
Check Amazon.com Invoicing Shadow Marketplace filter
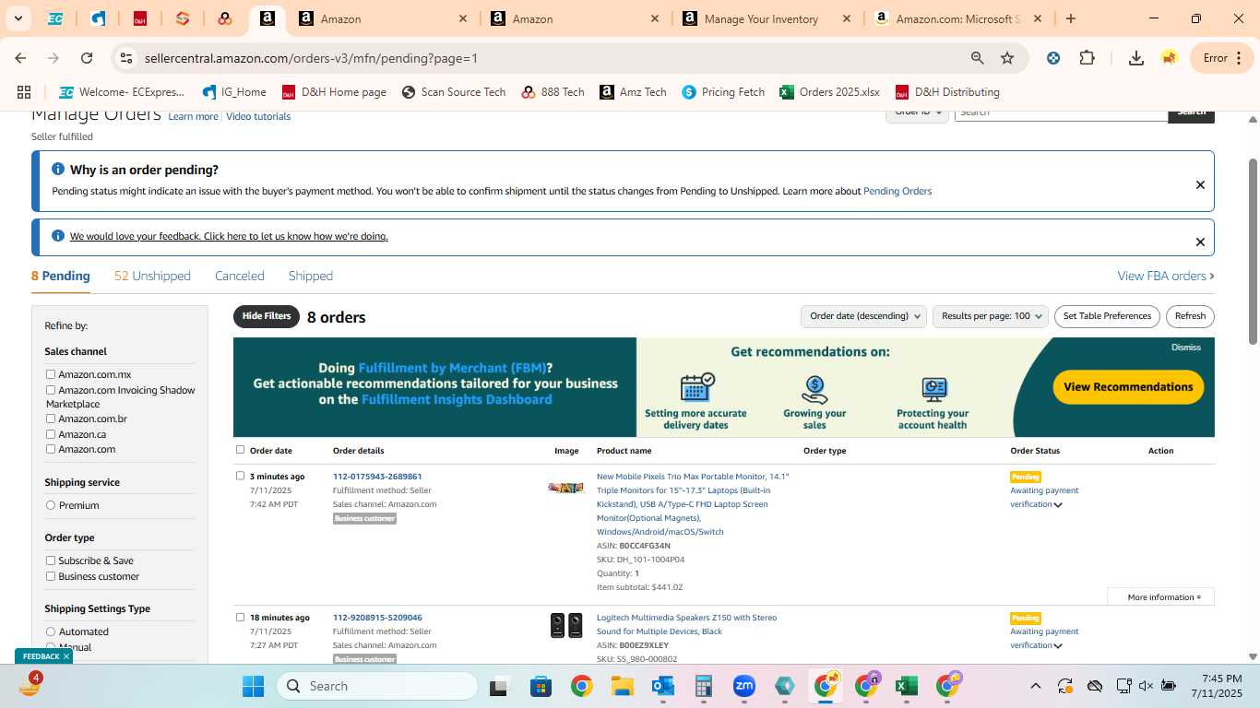(x=51, y=390)
